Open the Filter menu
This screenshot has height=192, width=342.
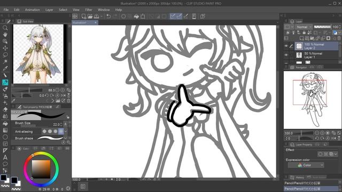click(89, 10)
